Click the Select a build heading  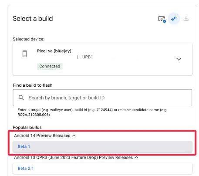33,19
